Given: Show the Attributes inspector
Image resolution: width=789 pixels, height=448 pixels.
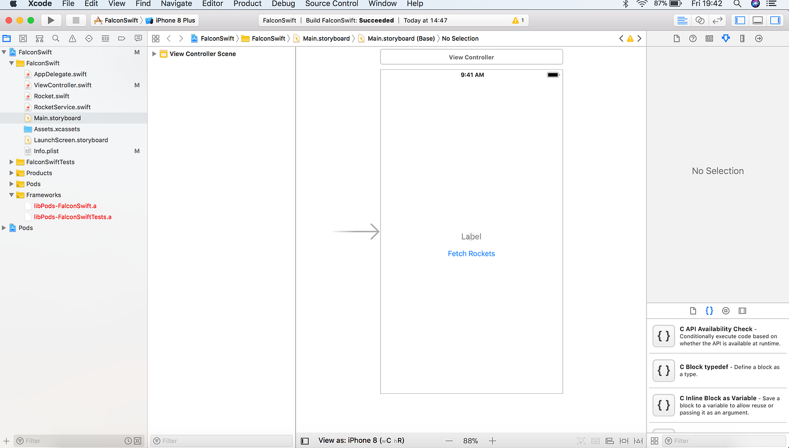Looking at the screenshot, I should [726, 38].
